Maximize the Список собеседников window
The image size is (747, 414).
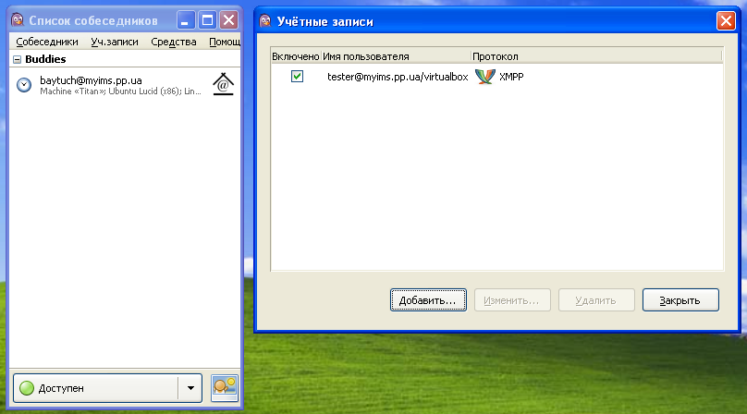207,20
